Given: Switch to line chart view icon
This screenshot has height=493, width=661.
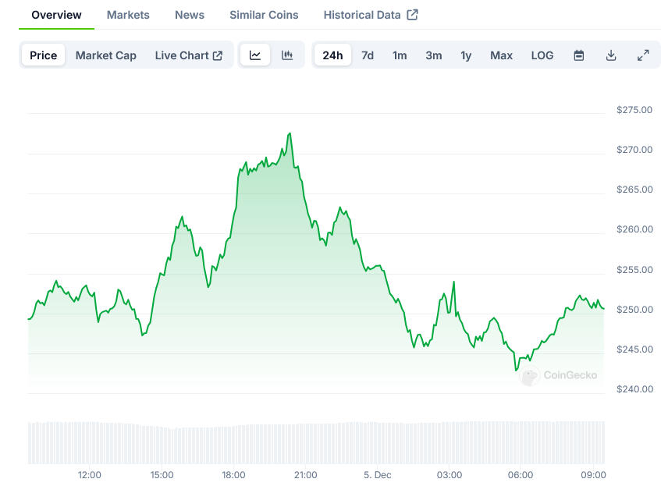Looking at the screenshot, I should coord(255,55).
